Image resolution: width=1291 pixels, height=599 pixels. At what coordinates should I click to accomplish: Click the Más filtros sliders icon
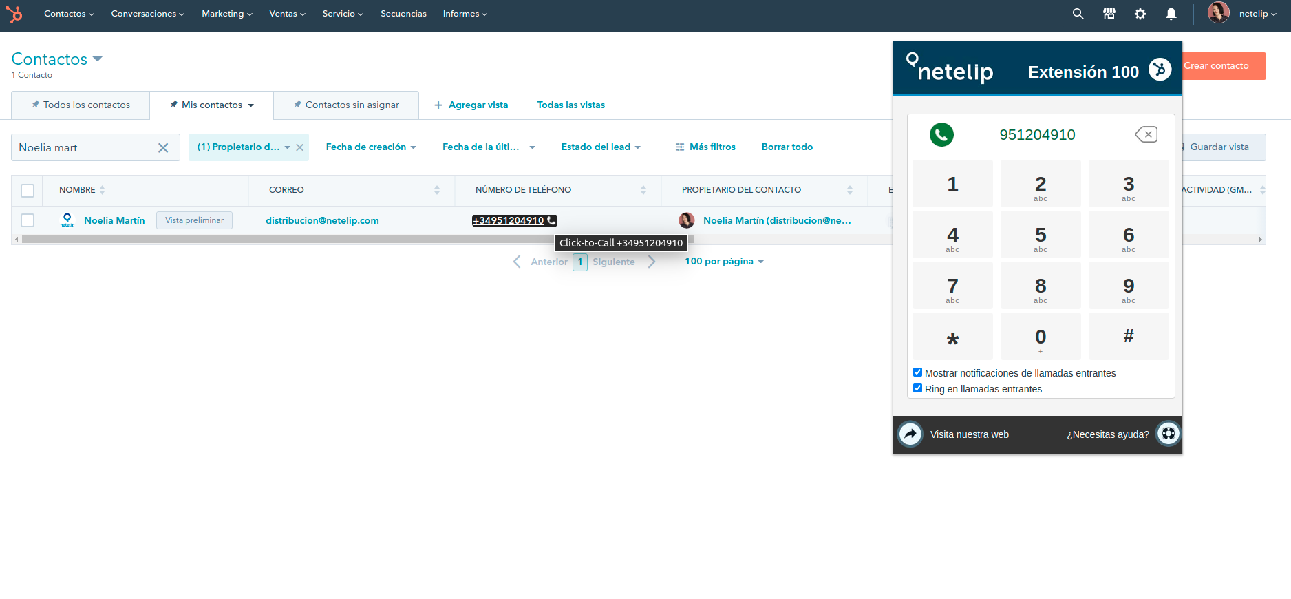tap(680, 147)
